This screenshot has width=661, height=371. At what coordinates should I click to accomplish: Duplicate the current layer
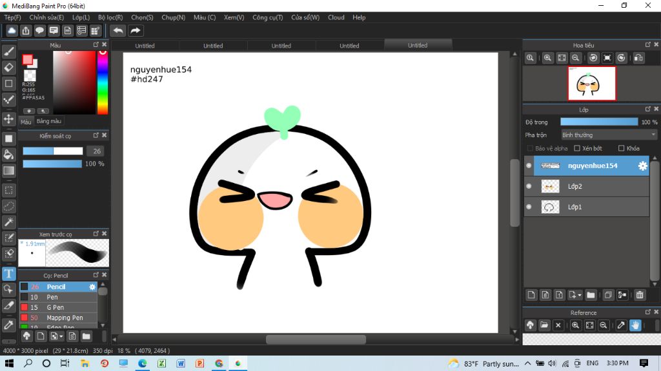[608, 295]
